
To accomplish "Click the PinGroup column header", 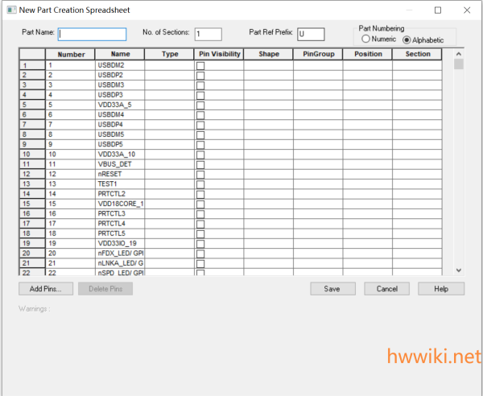I will (318, 54).
